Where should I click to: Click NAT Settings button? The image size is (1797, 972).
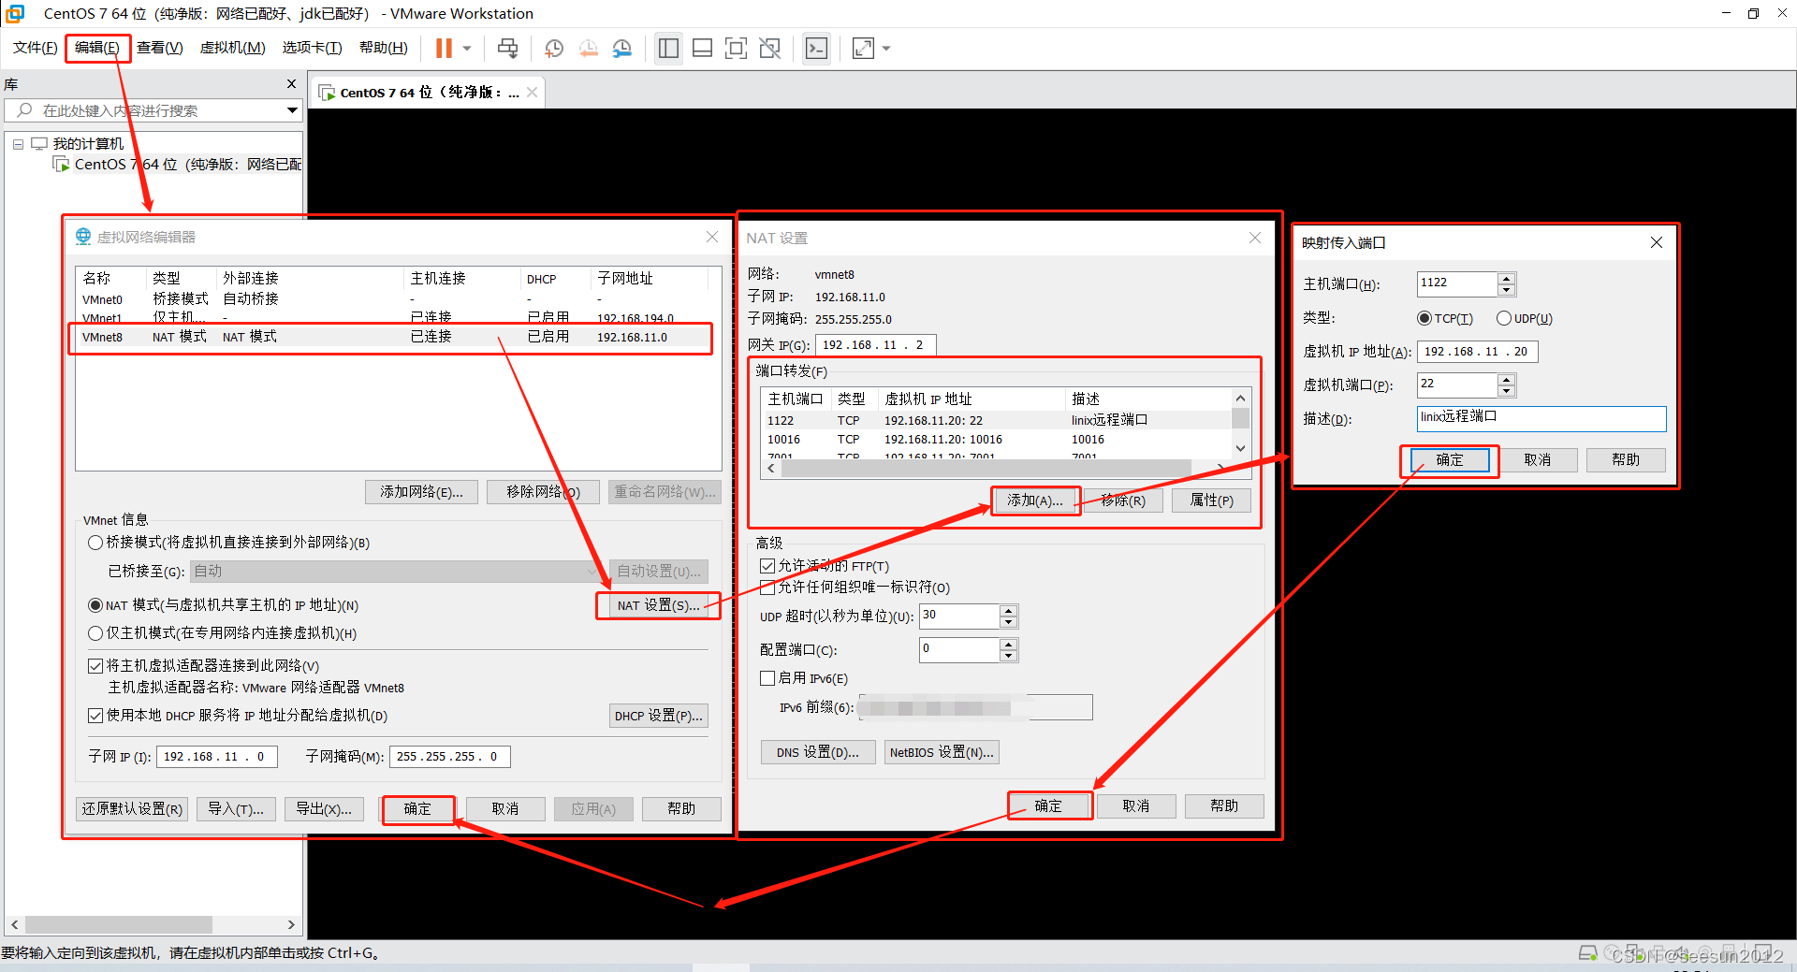pos(658,605)
